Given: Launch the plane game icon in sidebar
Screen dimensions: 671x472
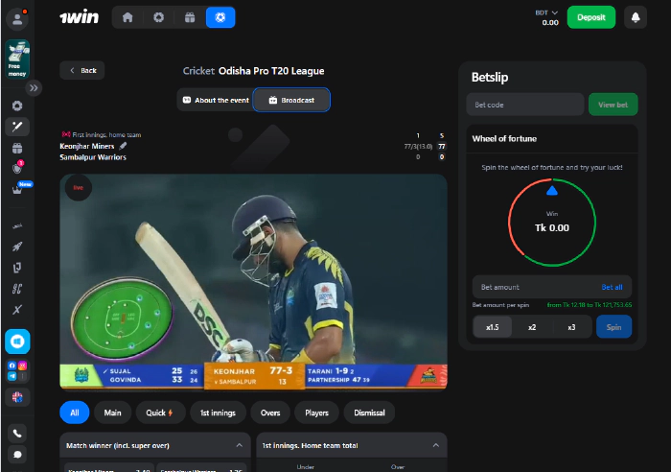Looking at the screenshot, I should (x=17, y=225).
